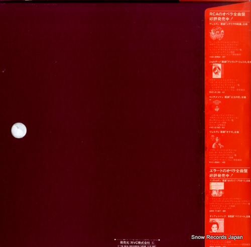Click catalog number ERX-7187~89
This screenshot has height=247, width=251.
[x=217, y=211]
